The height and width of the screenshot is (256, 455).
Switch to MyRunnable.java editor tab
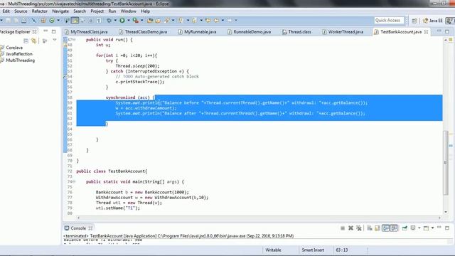198,32
